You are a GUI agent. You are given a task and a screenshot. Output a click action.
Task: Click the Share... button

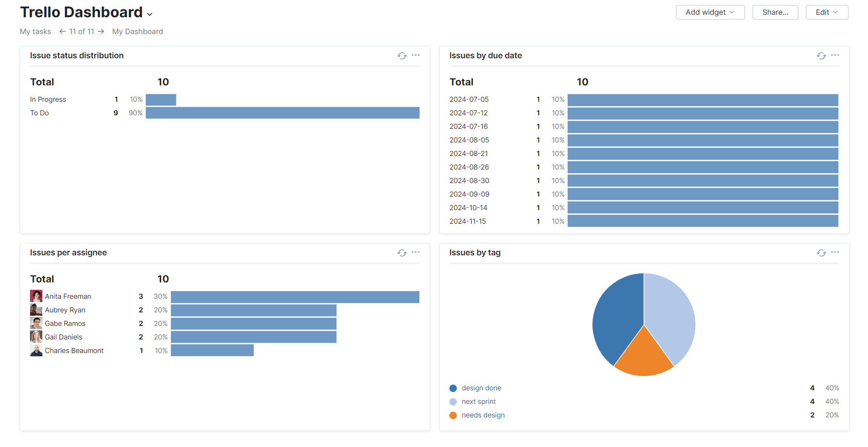[x=775, y=12]
